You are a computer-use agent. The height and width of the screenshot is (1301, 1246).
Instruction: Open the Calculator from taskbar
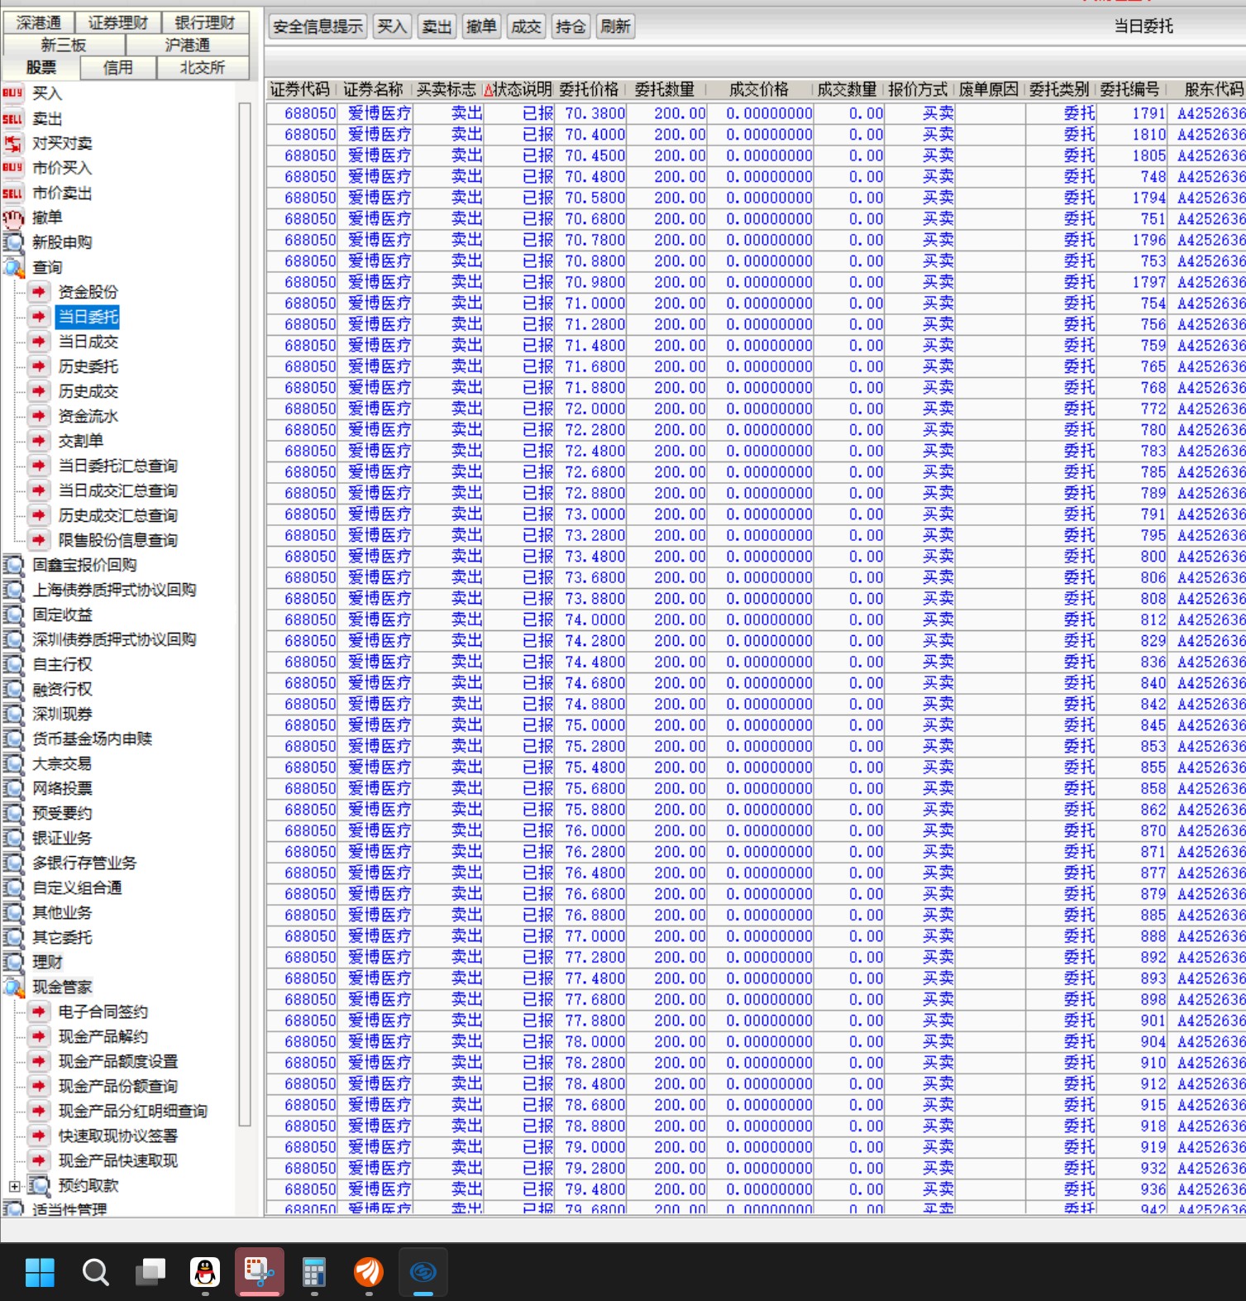(x=314, y=1272)
